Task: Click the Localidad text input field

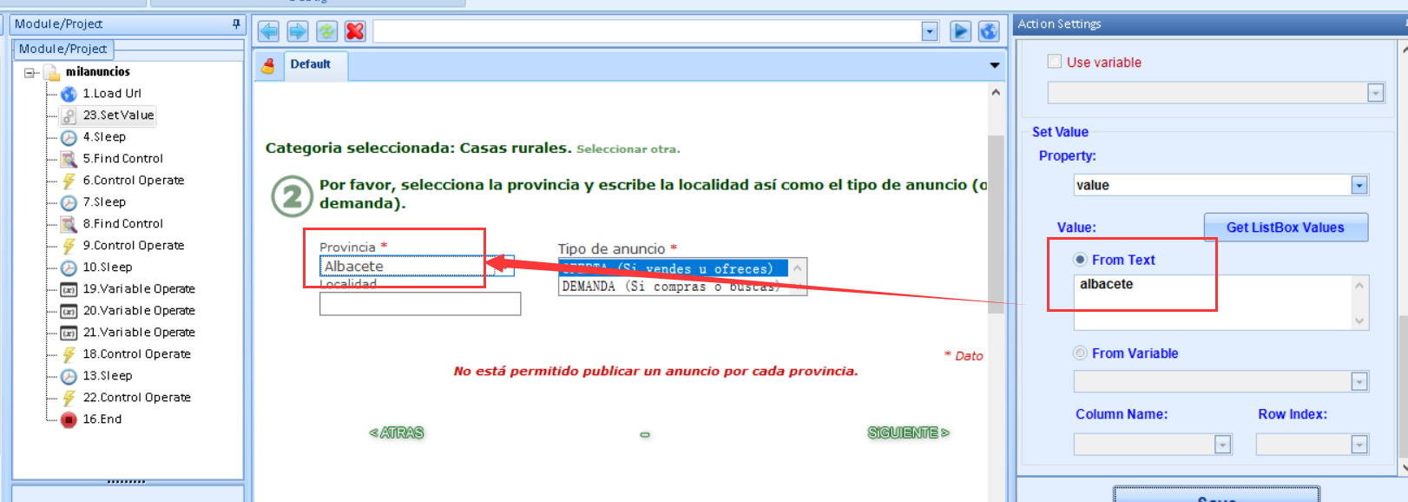Action: coord(420,304)
